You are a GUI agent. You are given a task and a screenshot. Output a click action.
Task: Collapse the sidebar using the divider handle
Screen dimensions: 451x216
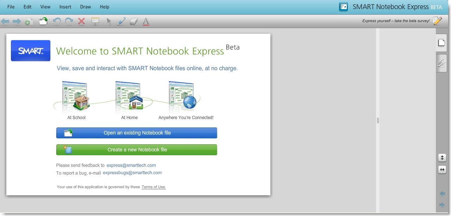tap(377, 120)
